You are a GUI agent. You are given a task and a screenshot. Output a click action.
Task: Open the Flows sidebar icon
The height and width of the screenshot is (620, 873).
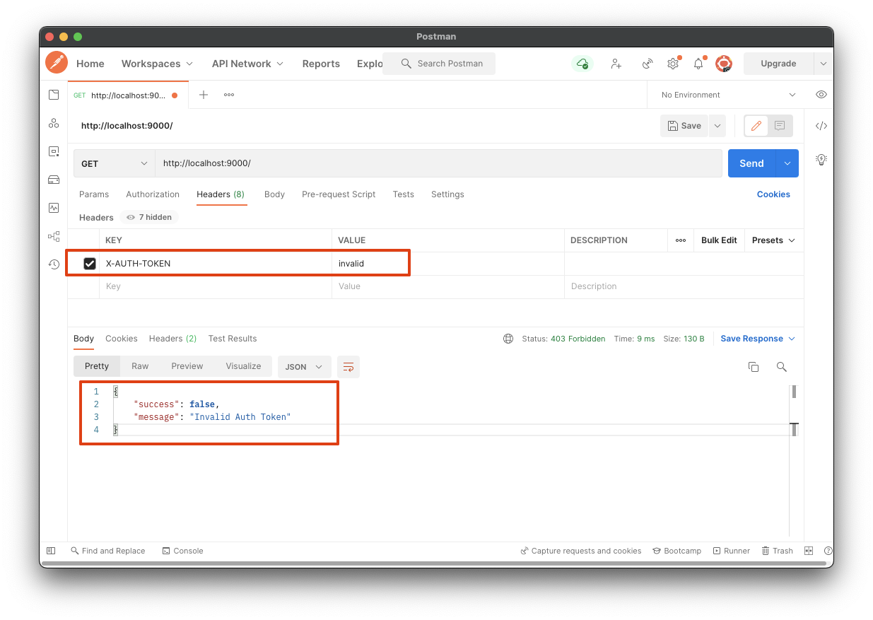tap(54, 236)
